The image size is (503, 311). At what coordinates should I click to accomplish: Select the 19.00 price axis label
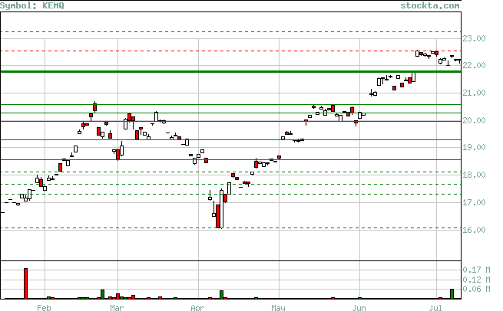474,148
